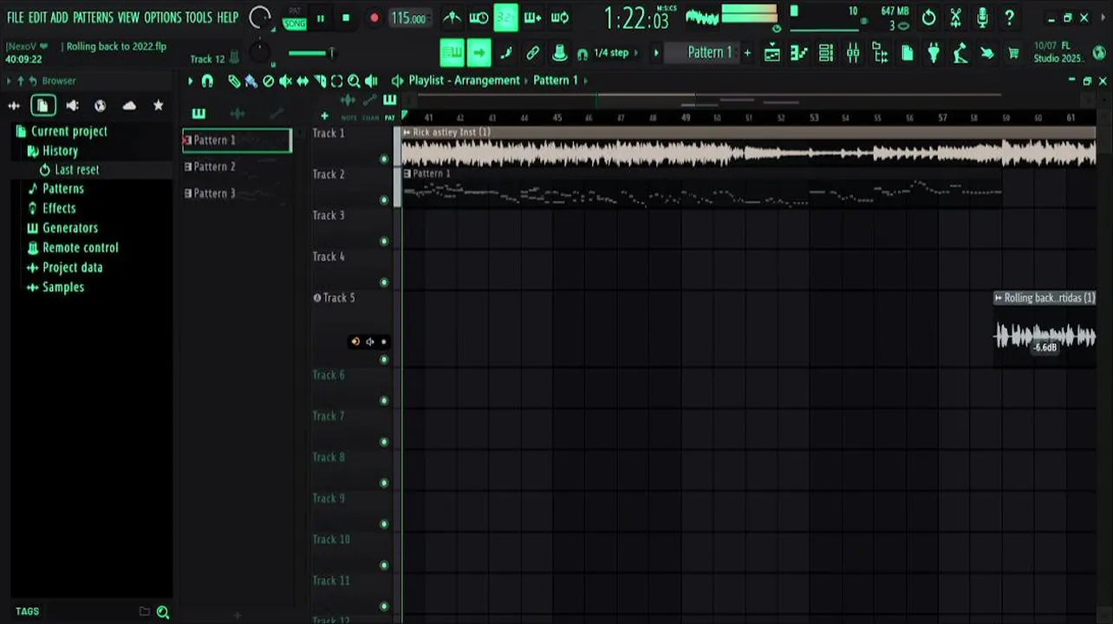
Task: Open the audio editor scissors icon
Action: (955, 17)
